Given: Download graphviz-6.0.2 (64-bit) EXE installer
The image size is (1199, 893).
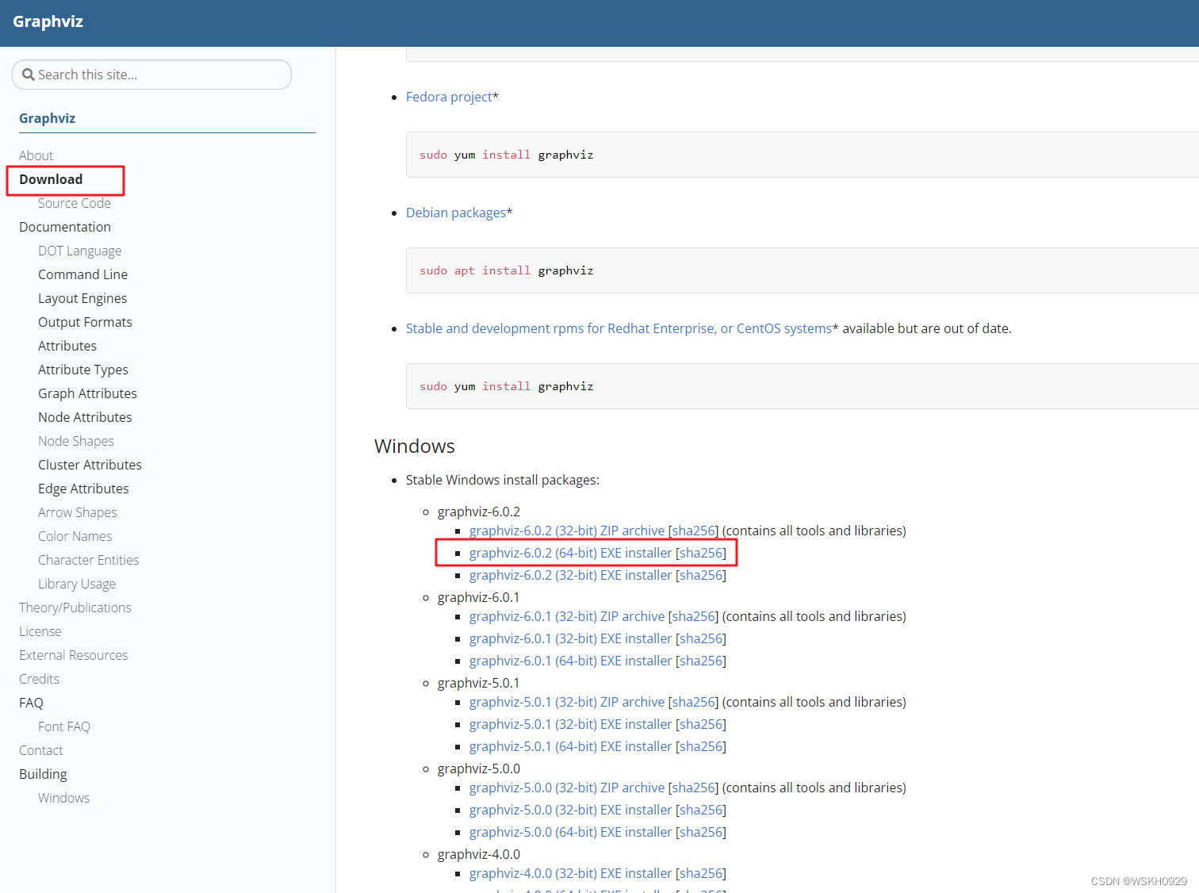Looking at the screenshot, I should [x=571, y=553].
